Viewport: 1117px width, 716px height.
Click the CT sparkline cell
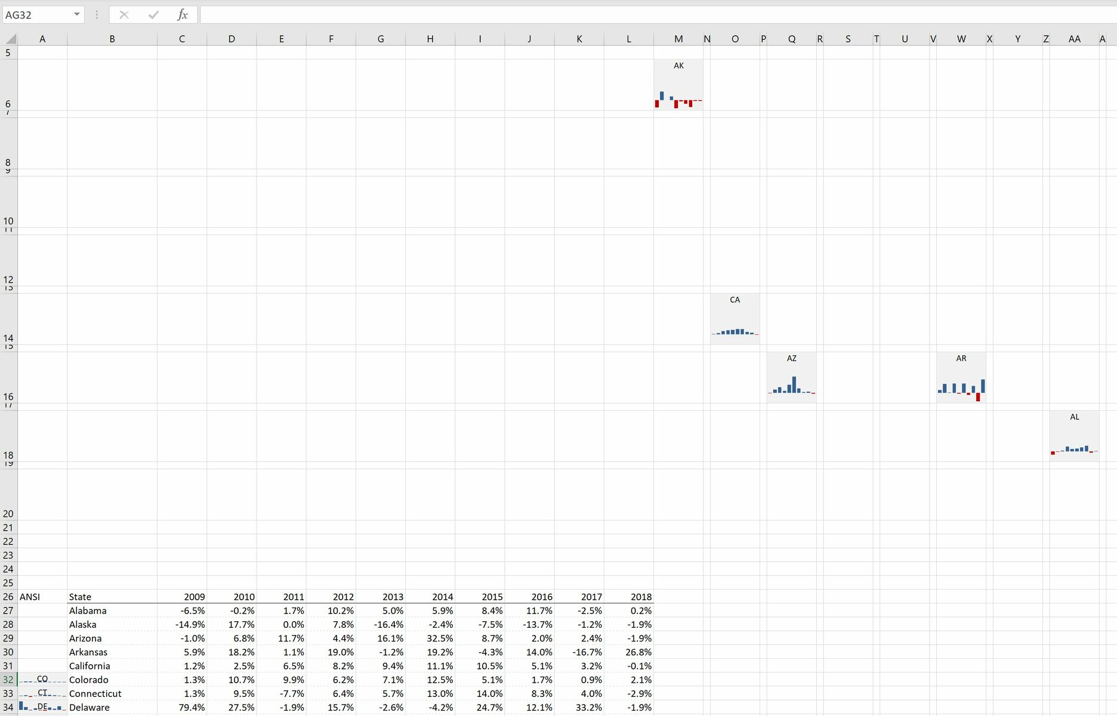point(42,693)
